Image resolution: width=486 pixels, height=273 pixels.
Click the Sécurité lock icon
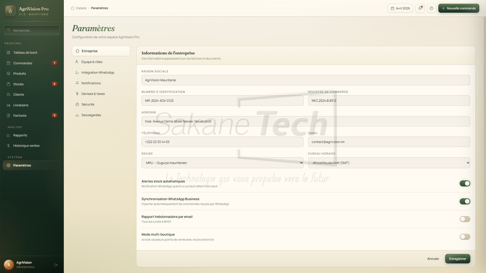pos(77,104)
